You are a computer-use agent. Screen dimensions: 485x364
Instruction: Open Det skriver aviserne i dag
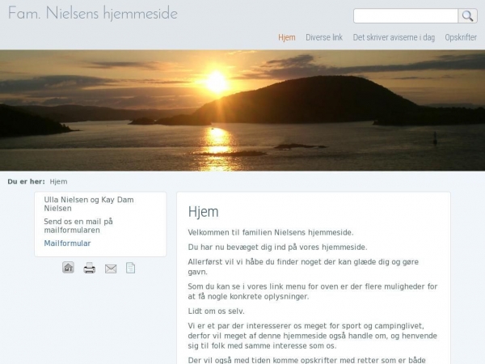[394, 37]
